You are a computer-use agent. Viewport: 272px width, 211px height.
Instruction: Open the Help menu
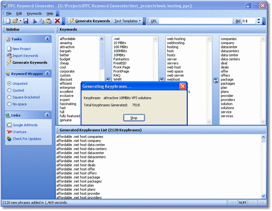tap(50, 13)
